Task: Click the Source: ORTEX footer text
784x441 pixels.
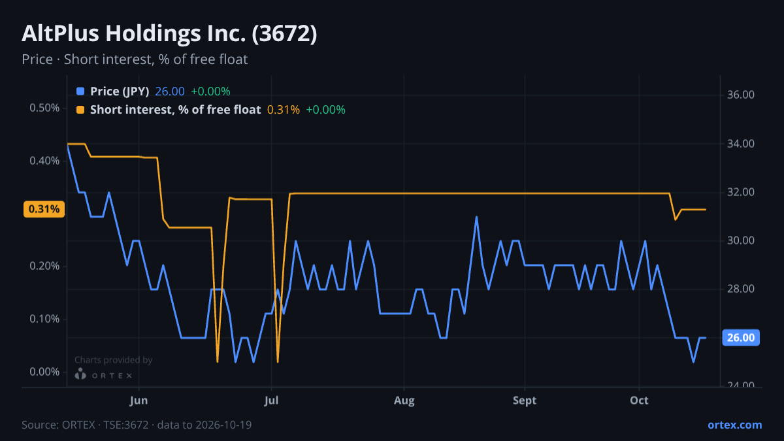Action: [x=137, y=425]
